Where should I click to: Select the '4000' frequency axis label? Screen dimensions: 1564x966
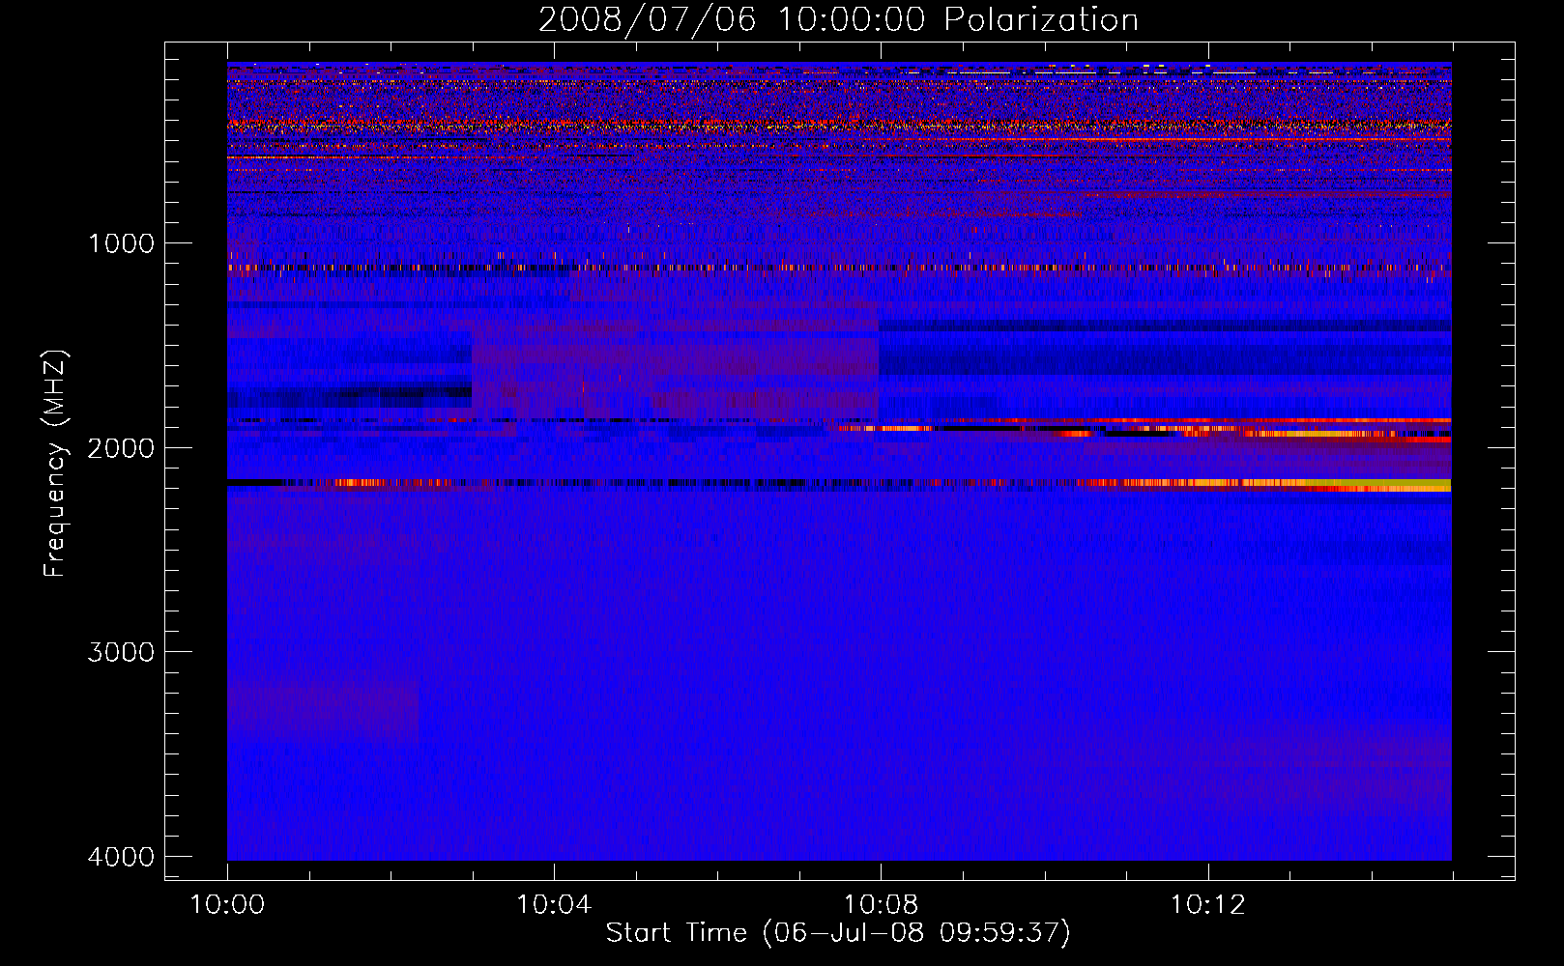121,857
